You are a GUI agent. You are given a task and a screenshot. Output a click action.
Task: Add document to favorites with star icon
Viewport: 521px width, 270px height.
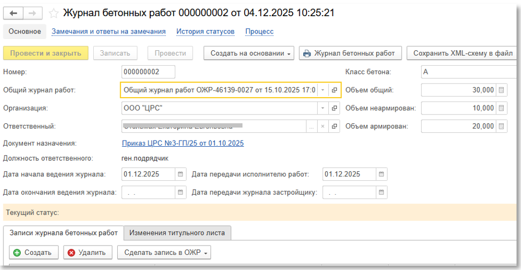pyautogui.click(x=54, y=13)
